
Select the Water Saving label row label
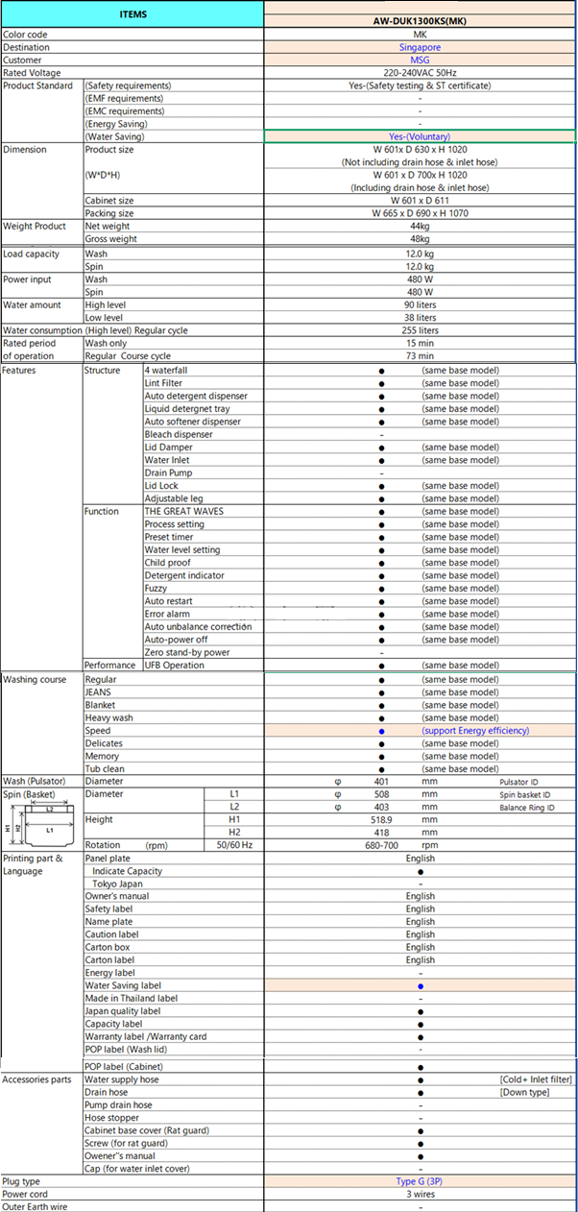coord(123,985)
